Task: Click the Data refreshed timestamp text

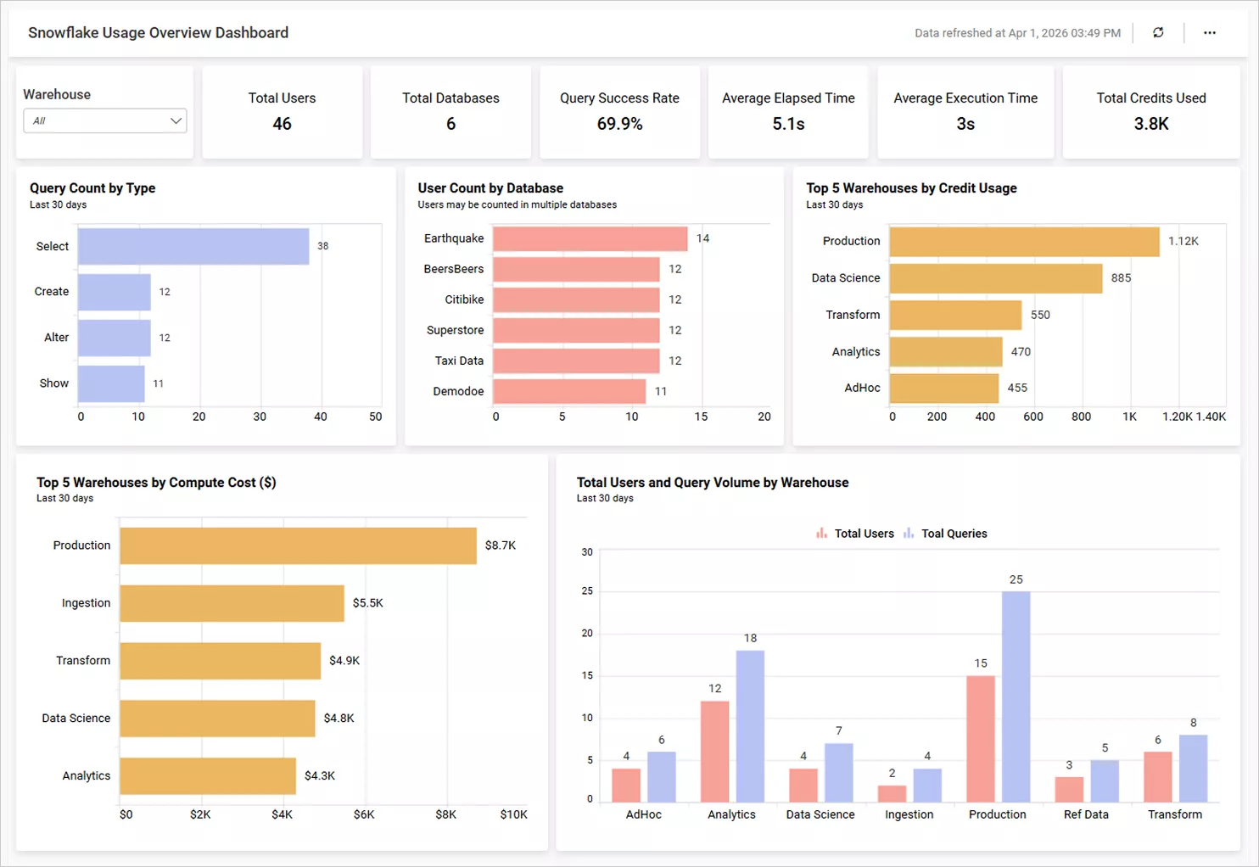Action: [1017, 33]
